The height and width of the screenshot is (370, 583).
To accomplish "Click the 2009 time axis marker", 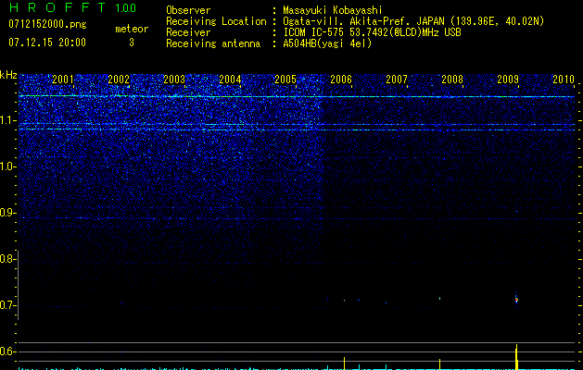I will tap(508, 79).
